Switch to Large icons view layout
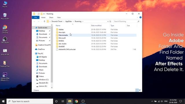 point(140,90)
